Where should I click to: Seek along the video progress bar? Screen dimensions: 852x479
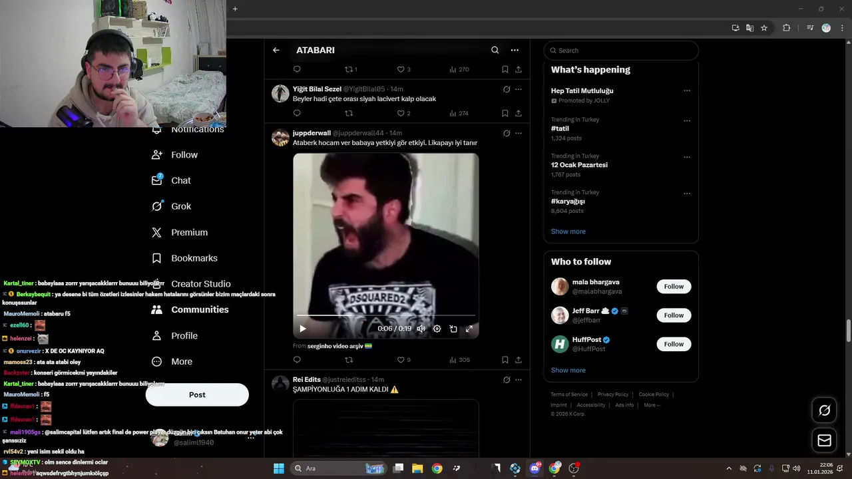coord(386,315)
